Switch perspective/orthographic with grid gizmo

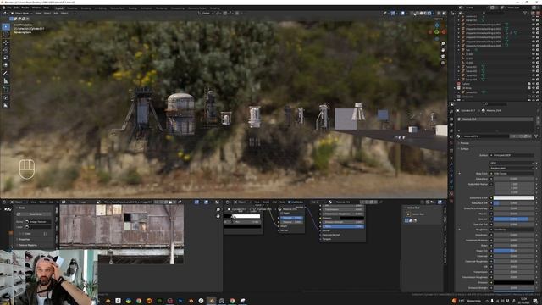443,63
